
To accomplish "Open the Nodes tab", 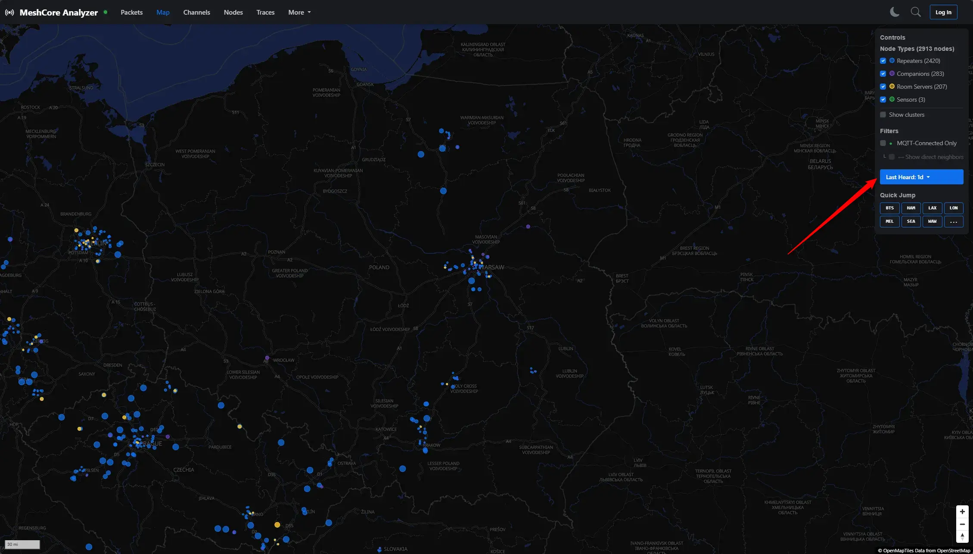I will [233, 12].
